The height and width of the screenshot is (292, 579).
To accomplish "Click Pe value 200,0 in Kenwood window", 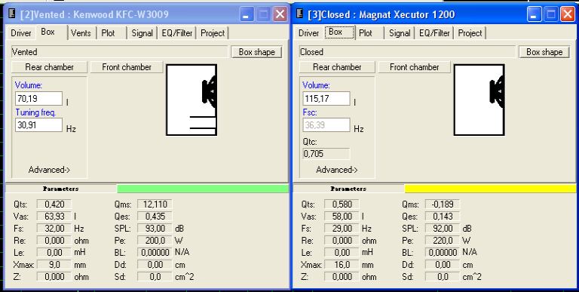I will [155, 241].
